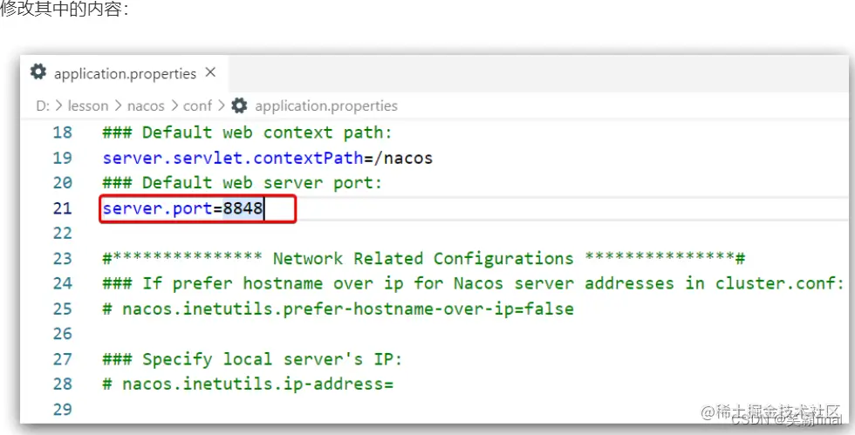This screenshot has width=855, height=435.
Task: Expand the chevron after D: in breadcrumb
Action: (x=59, y=105)
